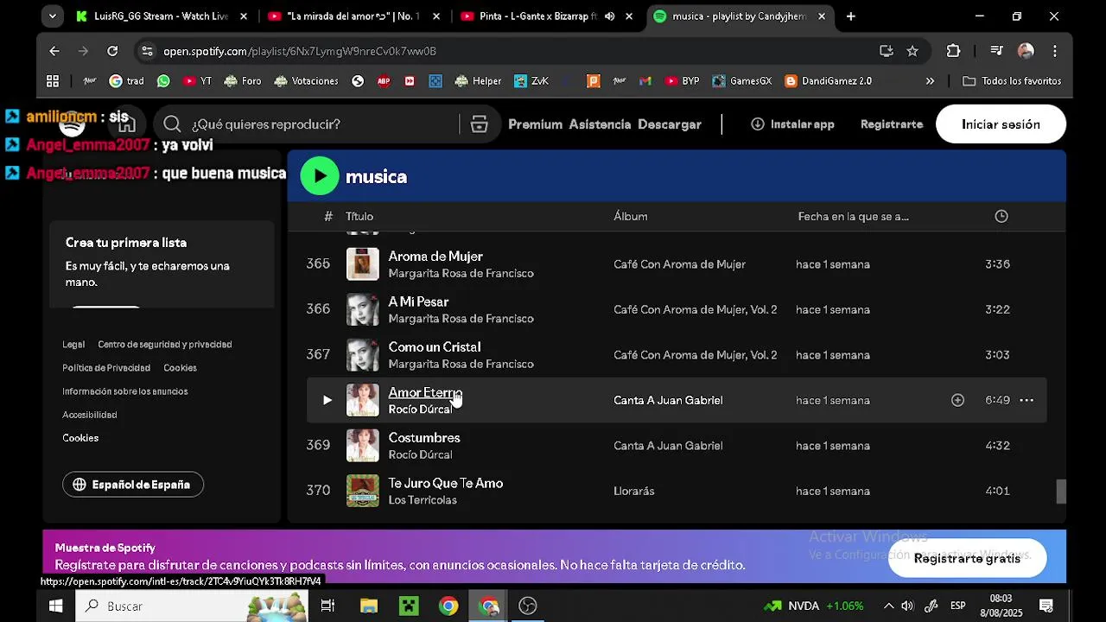The height and width of the screenshot is (622, 1106).
Task: Open OBS Studio from taskbar
Action: pos(528,606)
